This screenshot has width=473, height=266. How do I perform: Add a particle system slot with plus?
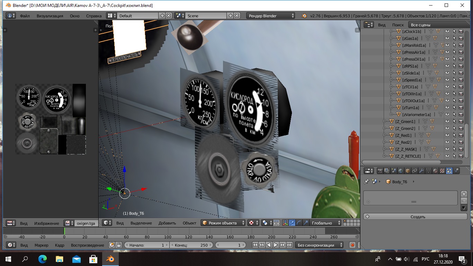(x=464, y=194)
